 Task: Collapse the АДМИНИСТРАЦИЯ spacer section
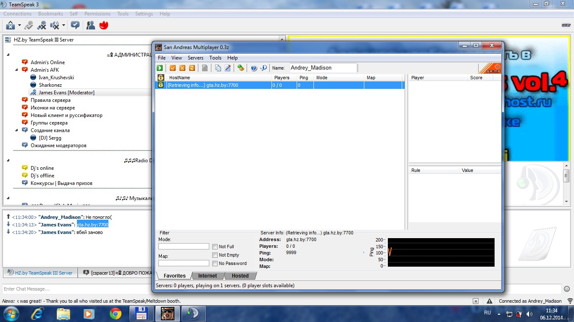click(x=8, y=55)
